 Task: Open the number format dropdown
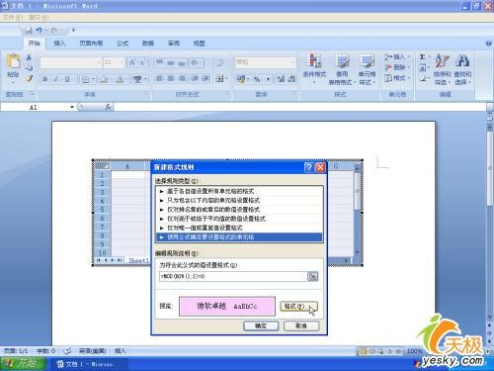[x=293, y=62]
